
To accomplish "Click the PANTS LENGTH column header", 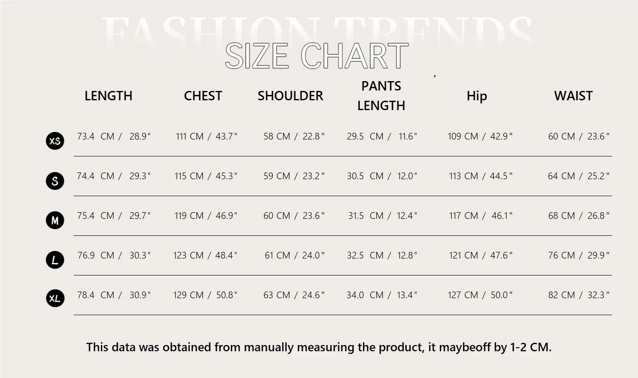I will [381, 96].
